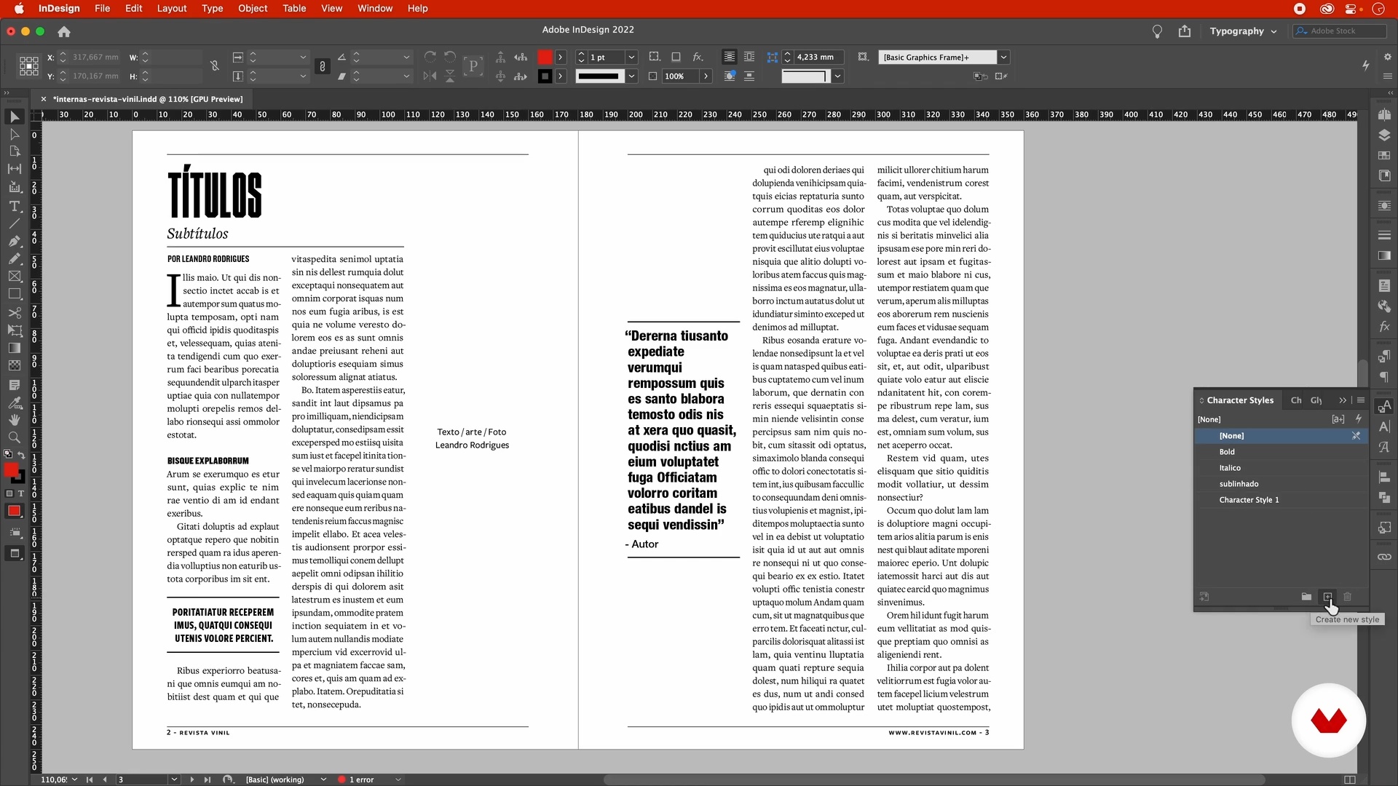Choose the Gradient Swatch tool
This screenshot has width=1398, height=786.
(15, 348)
